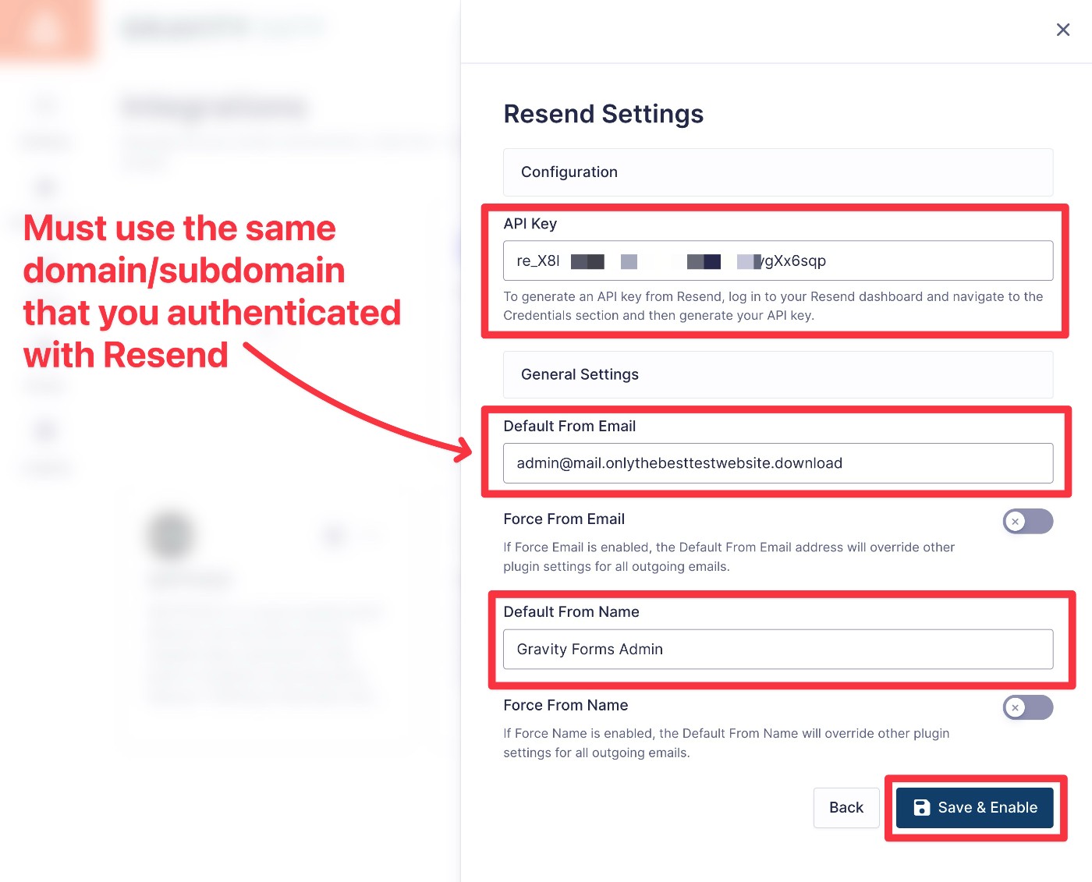Click the blurred round avatar in the background card

click(x=170, y=535)
